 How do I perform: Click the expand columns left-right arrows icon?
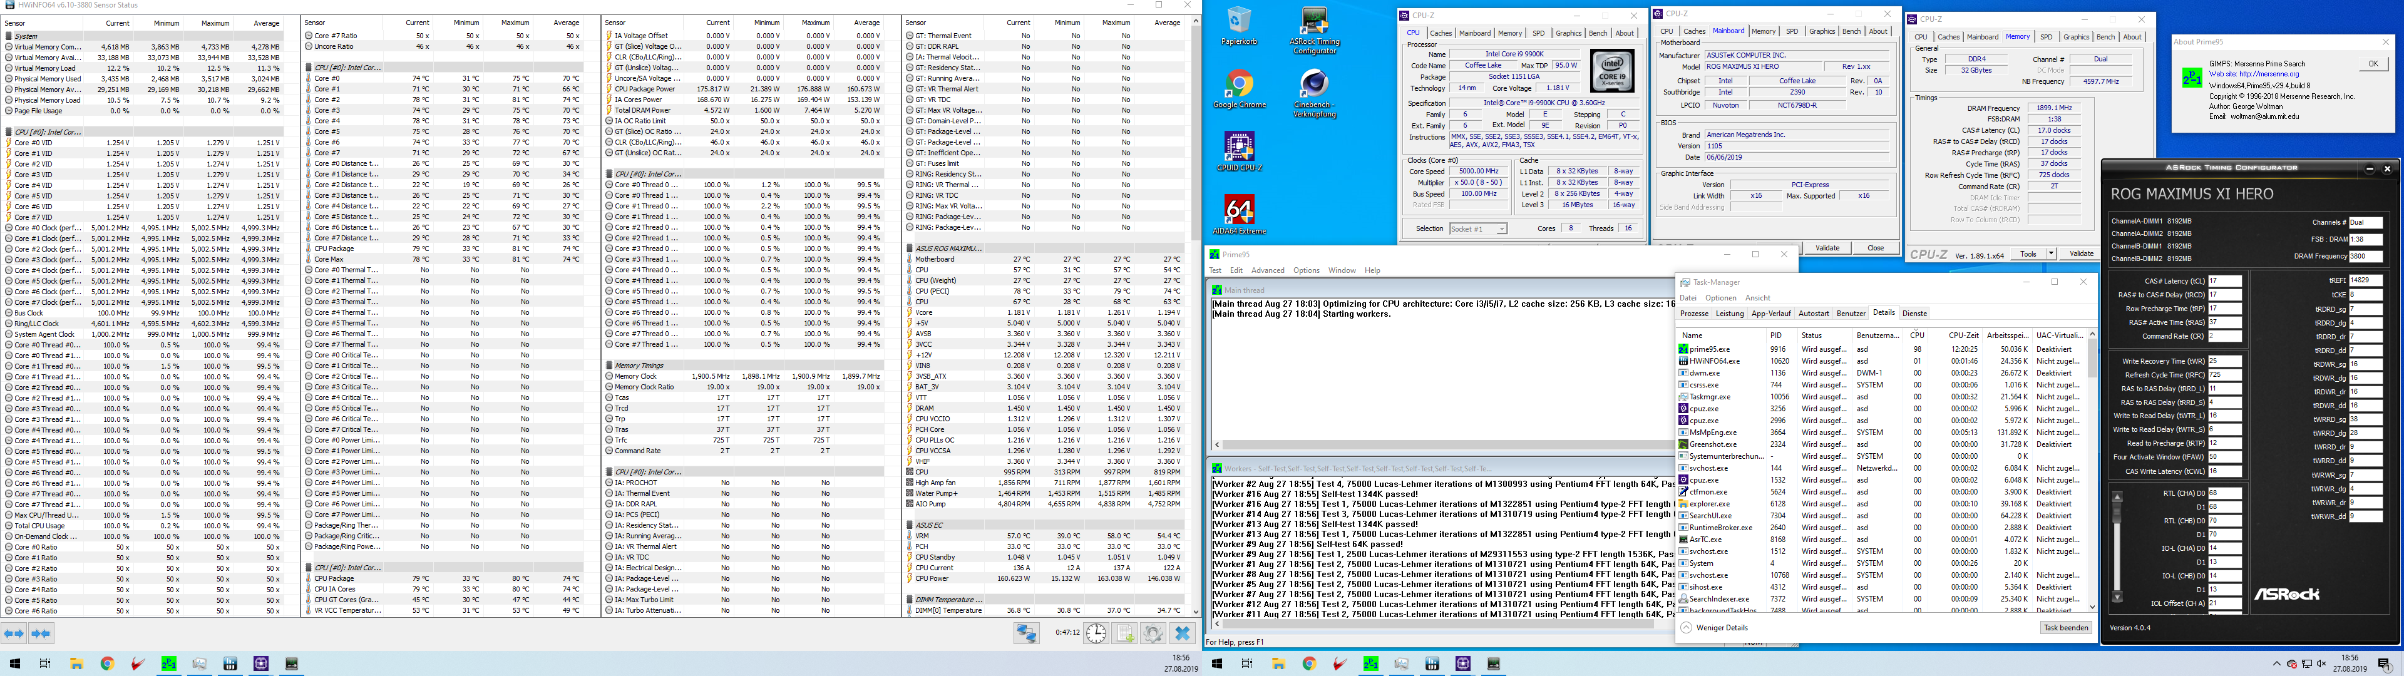pos(14,633)
